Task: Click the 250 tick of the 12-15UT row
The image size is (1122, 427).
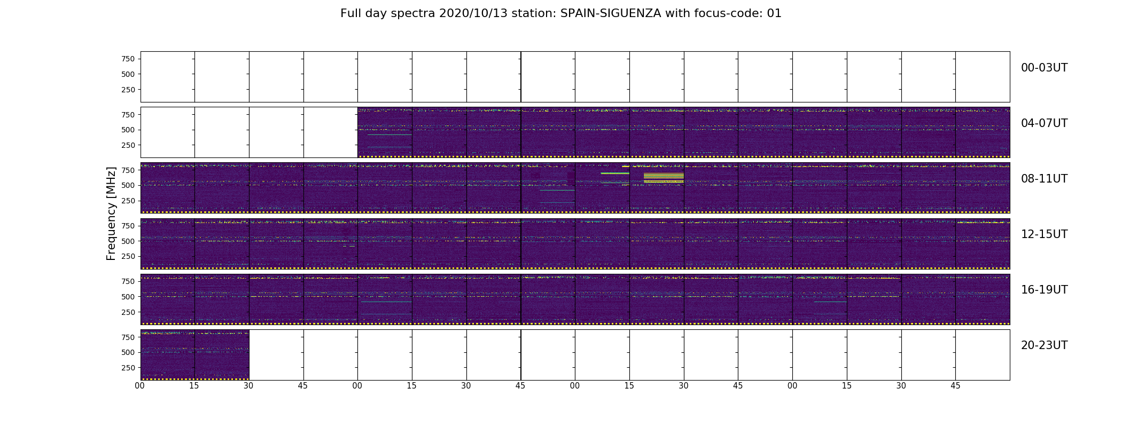Action: coord(128,256)
